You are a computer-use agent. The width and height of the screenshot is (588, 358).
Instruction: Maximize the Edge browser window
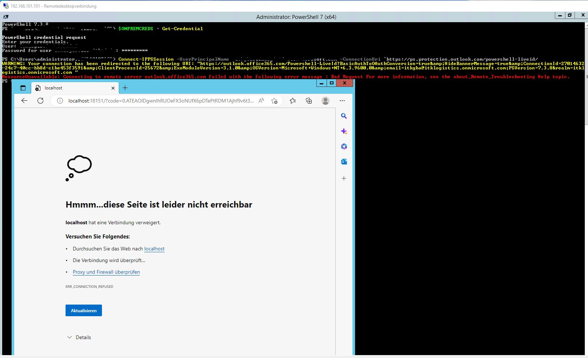(x=331, y=83)
